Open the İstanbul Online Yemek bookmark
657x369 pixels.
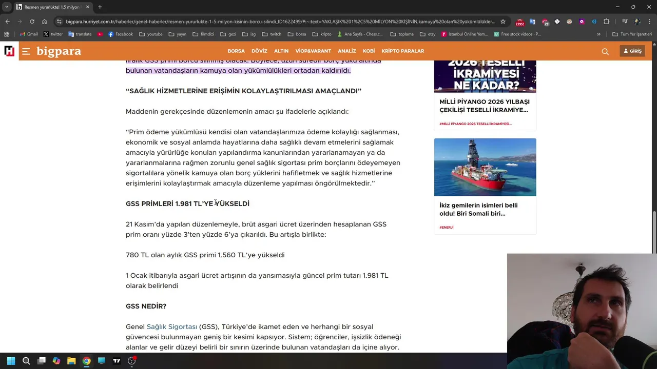click(465, 34)
